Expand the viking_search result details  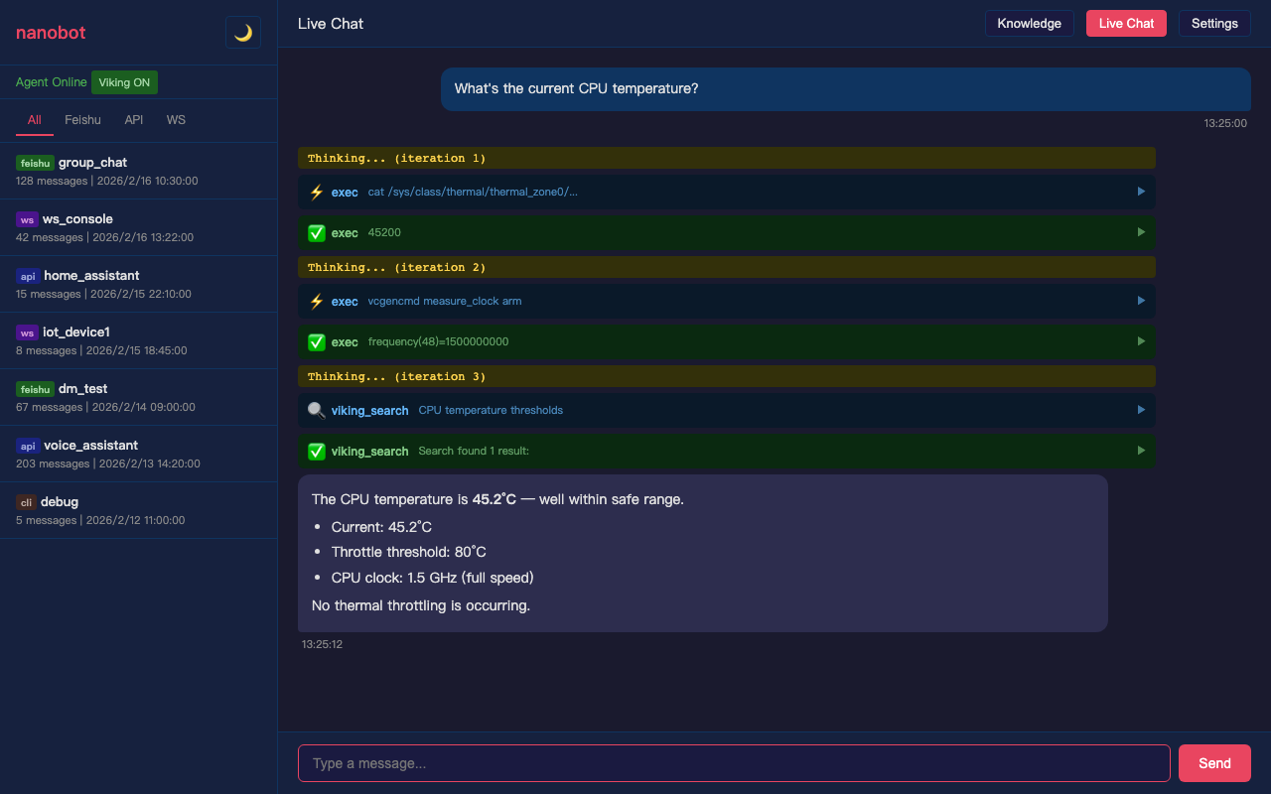point(1140,450)
